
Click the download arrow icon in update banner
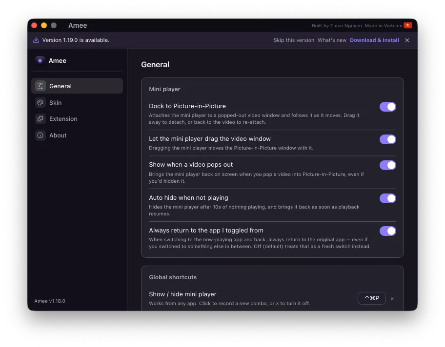click(36, 40)
